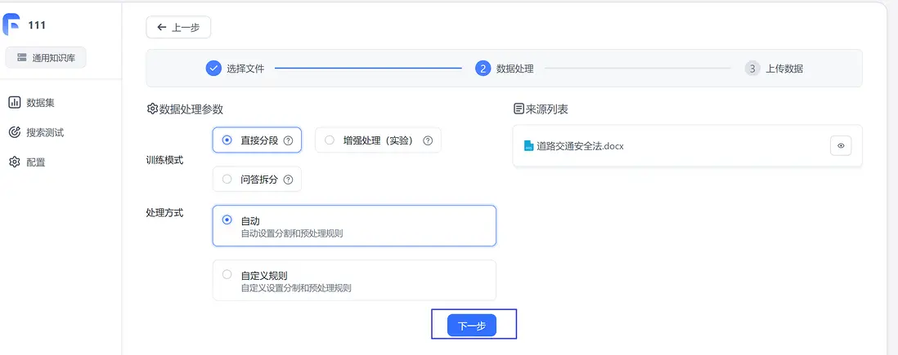Click step 3 上传数据 indicator
The width and height of the screenshot is (898, 355).
point(752,69)
